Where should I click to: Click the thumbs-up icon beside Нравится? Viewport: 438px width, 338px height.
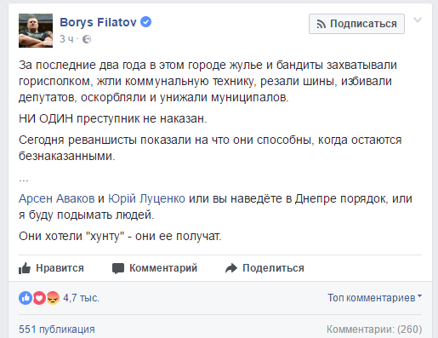click(x=25, y=268)
